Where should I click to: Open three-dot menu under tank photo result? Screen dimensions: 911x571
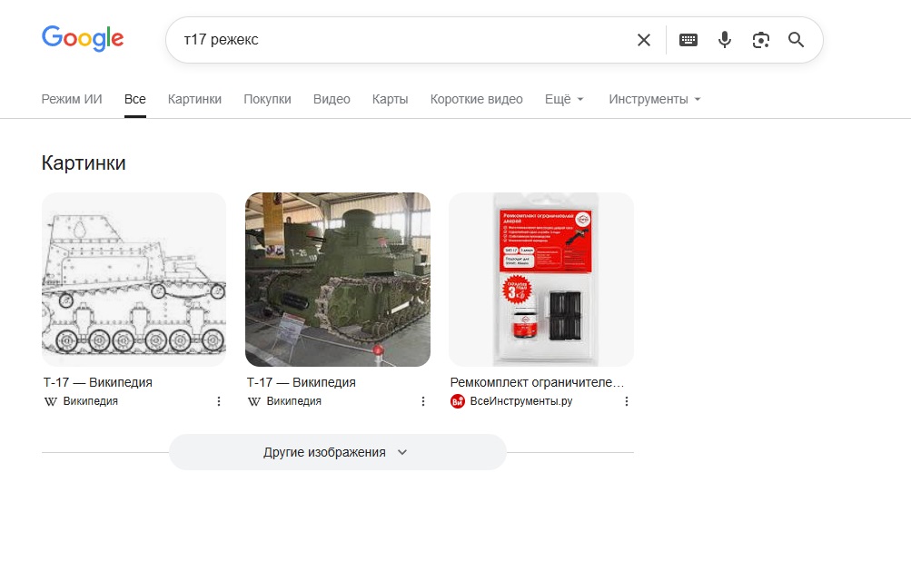422,401
